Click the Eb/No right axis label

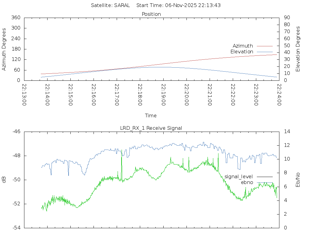[298, 180]
